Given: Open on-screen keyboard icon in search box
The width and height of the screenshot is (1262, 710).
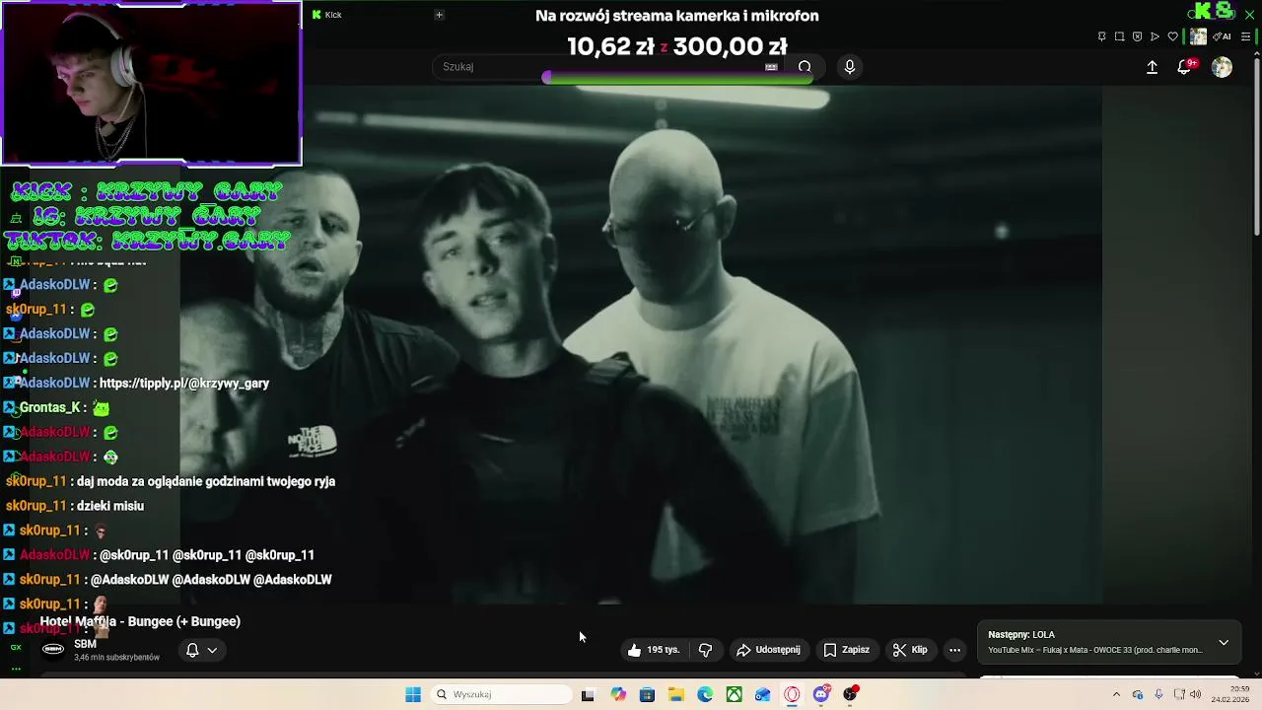Looking at the screenshot, I should click(x=771, y=66).
